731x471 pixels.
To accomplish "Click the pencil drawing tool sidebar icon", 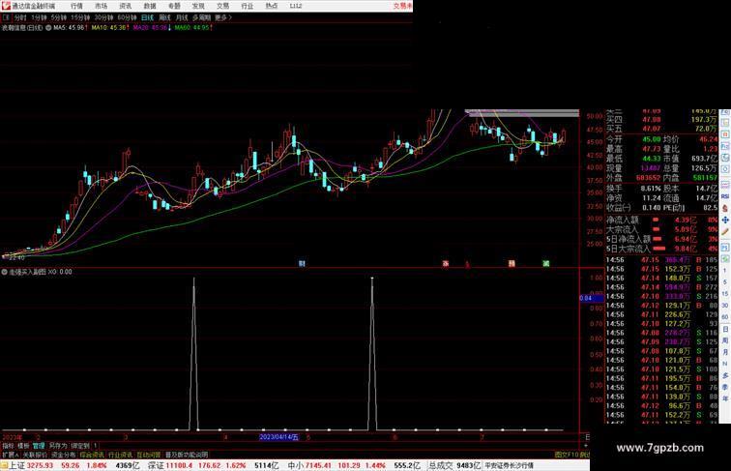I will [x=725, y=232].
